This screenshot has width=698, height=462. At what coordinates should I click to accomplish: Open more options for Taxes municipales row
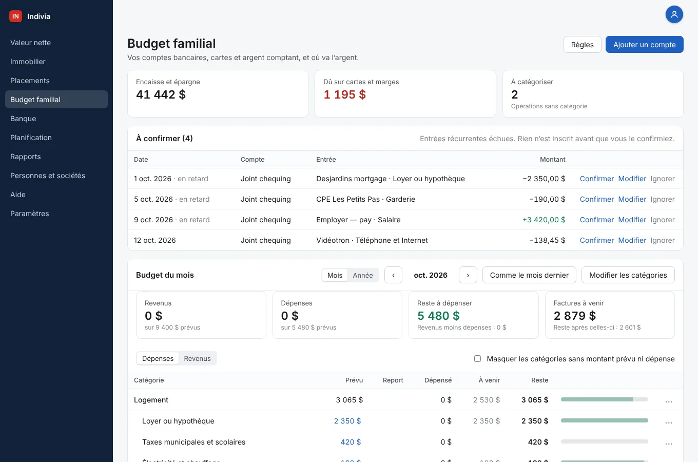(x=669, y=442)
